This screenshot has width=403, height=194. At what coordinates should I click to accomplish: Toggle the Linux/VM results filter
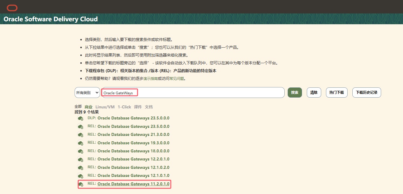click(x=105, y=107)
